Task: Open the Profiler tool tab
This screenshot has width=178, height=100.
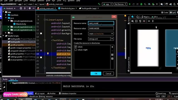Action: pos(51,93)
